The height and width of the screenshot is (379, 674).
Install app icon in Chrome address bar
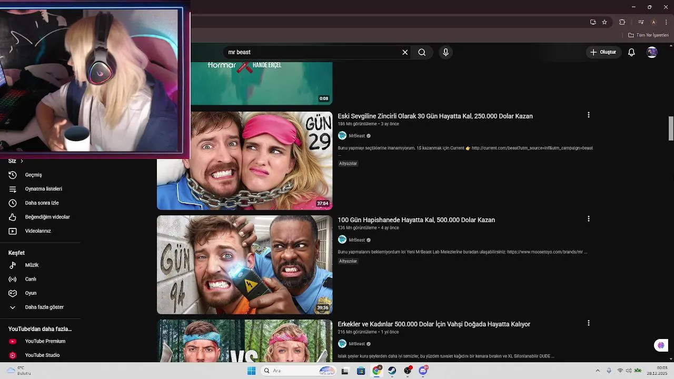point(593,22)
